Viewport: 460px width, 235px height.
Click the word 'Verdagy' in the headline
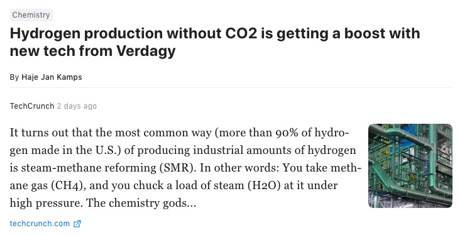coord(146,51)
